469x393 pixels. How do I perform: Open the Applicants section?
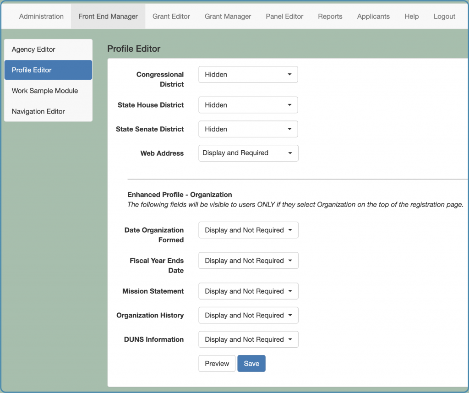click(x=373, y=16)
